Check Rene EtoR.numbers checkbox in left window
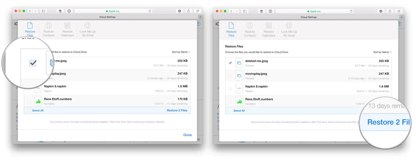 click(x=29, y=101)
